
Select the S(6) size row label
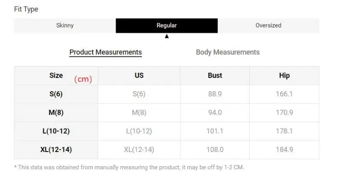pos(56,94)
